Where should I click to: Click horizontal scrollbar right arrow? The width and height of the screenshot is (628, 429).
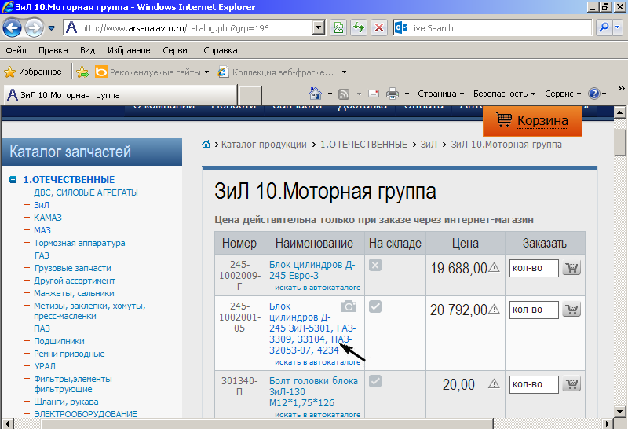[608, 423]
